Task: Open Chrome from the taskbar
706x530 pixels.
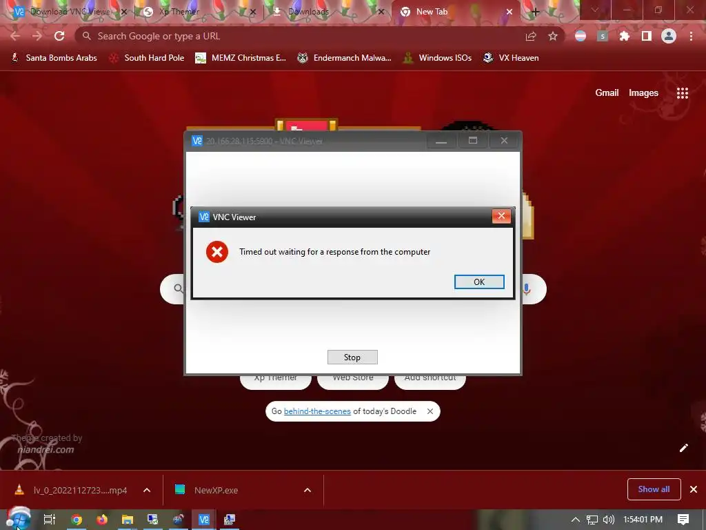Action: click(77, 519)
